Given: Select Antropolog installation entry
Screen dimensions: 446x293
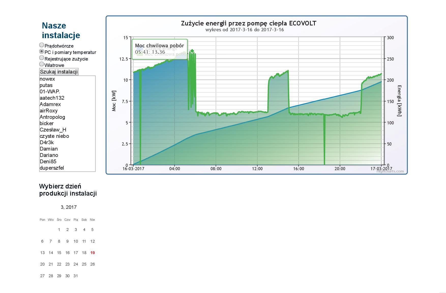Looking at the screenshot, I should coord(67,117).
